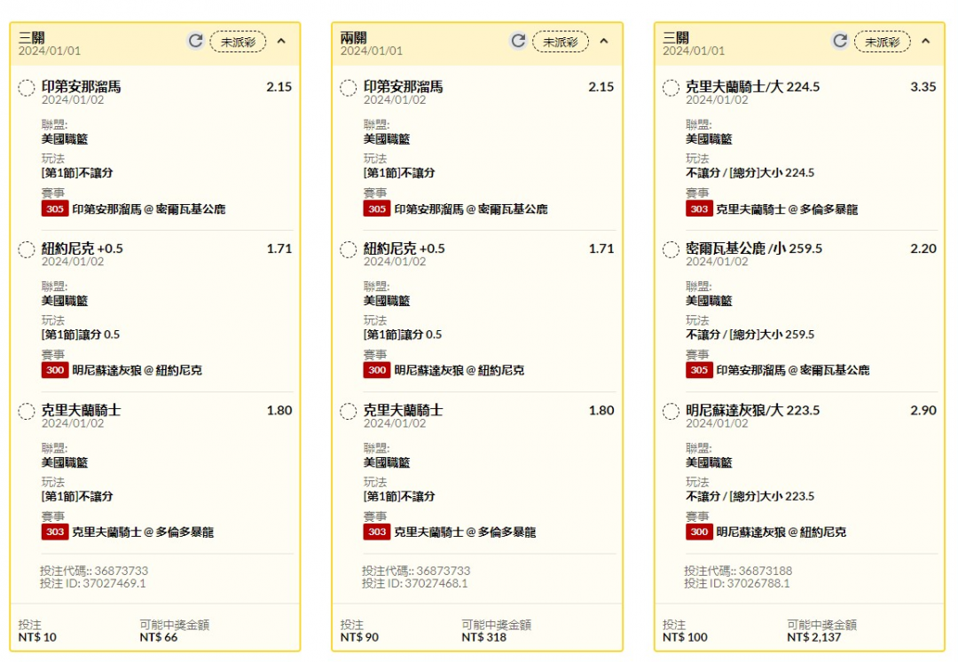
Task: Click the 未派彩 badge on the NT$ 100 三關 card
Action: (x=883, y=42)
